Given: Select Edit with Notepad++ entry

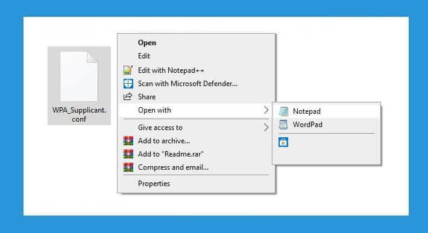Looking at the screenshot, I should [196, 70].
